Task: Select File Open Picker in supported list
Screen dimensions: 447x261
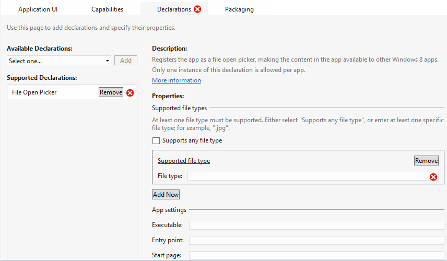Action: (x=34, y=92)
